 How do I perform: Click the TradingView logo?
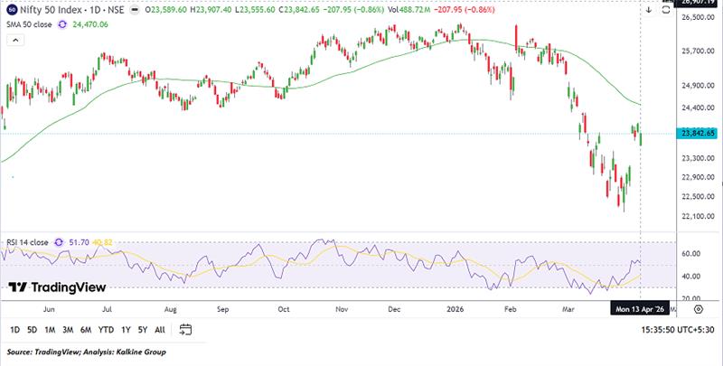[x=57, y=287]
